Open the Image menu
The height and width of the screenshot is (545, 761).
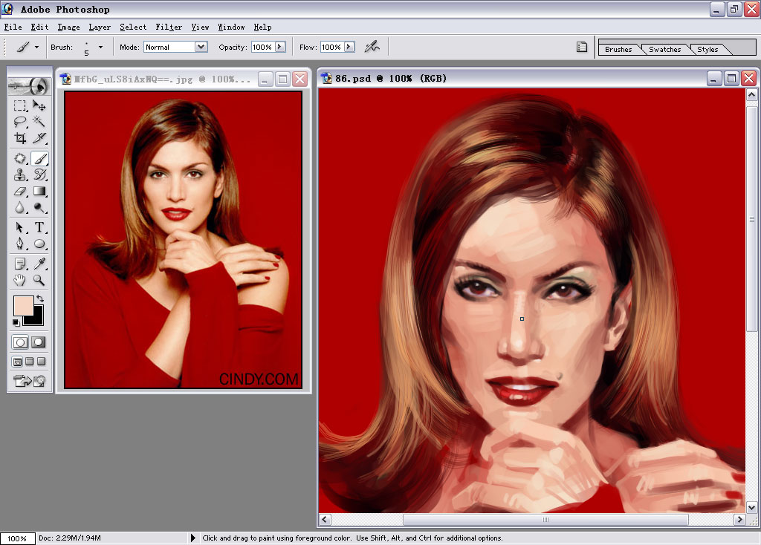(68, 27)
